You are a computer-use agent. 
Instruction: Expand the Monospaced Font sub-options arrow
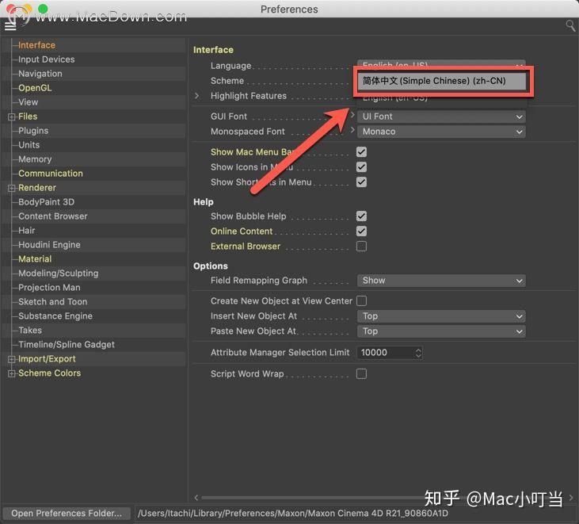pos(352,130)
